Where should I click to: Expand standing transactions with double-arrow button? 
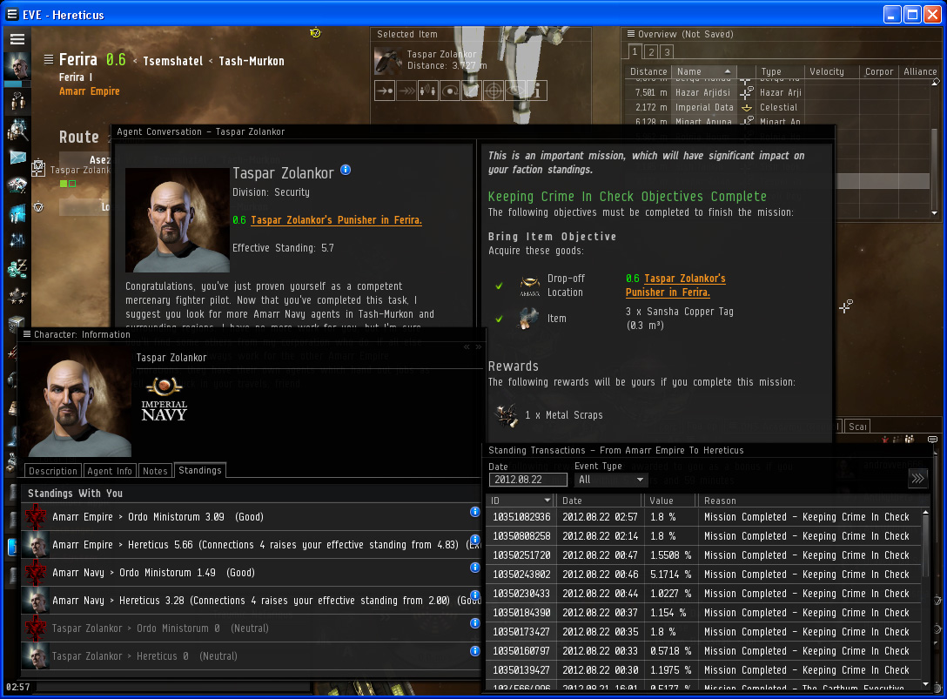(917, 479)
